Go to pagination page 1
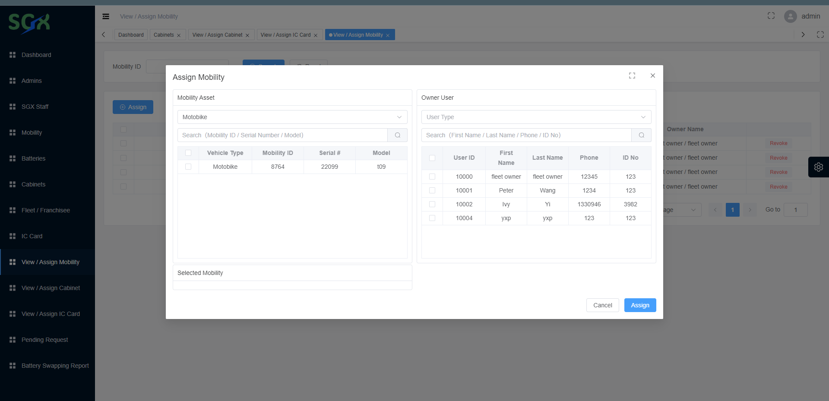This screenshot has height=401, width=829. pos(733,210)
